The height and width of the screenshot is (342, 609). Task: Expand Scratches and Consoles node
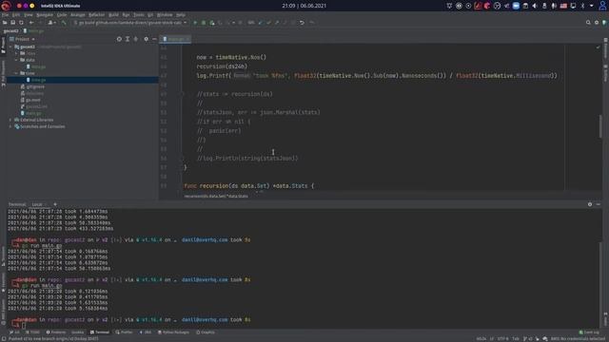10,126
